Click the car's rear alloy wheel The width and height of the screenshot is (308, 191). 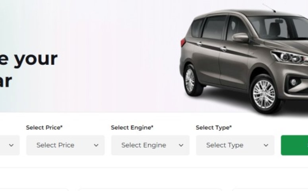190,80
